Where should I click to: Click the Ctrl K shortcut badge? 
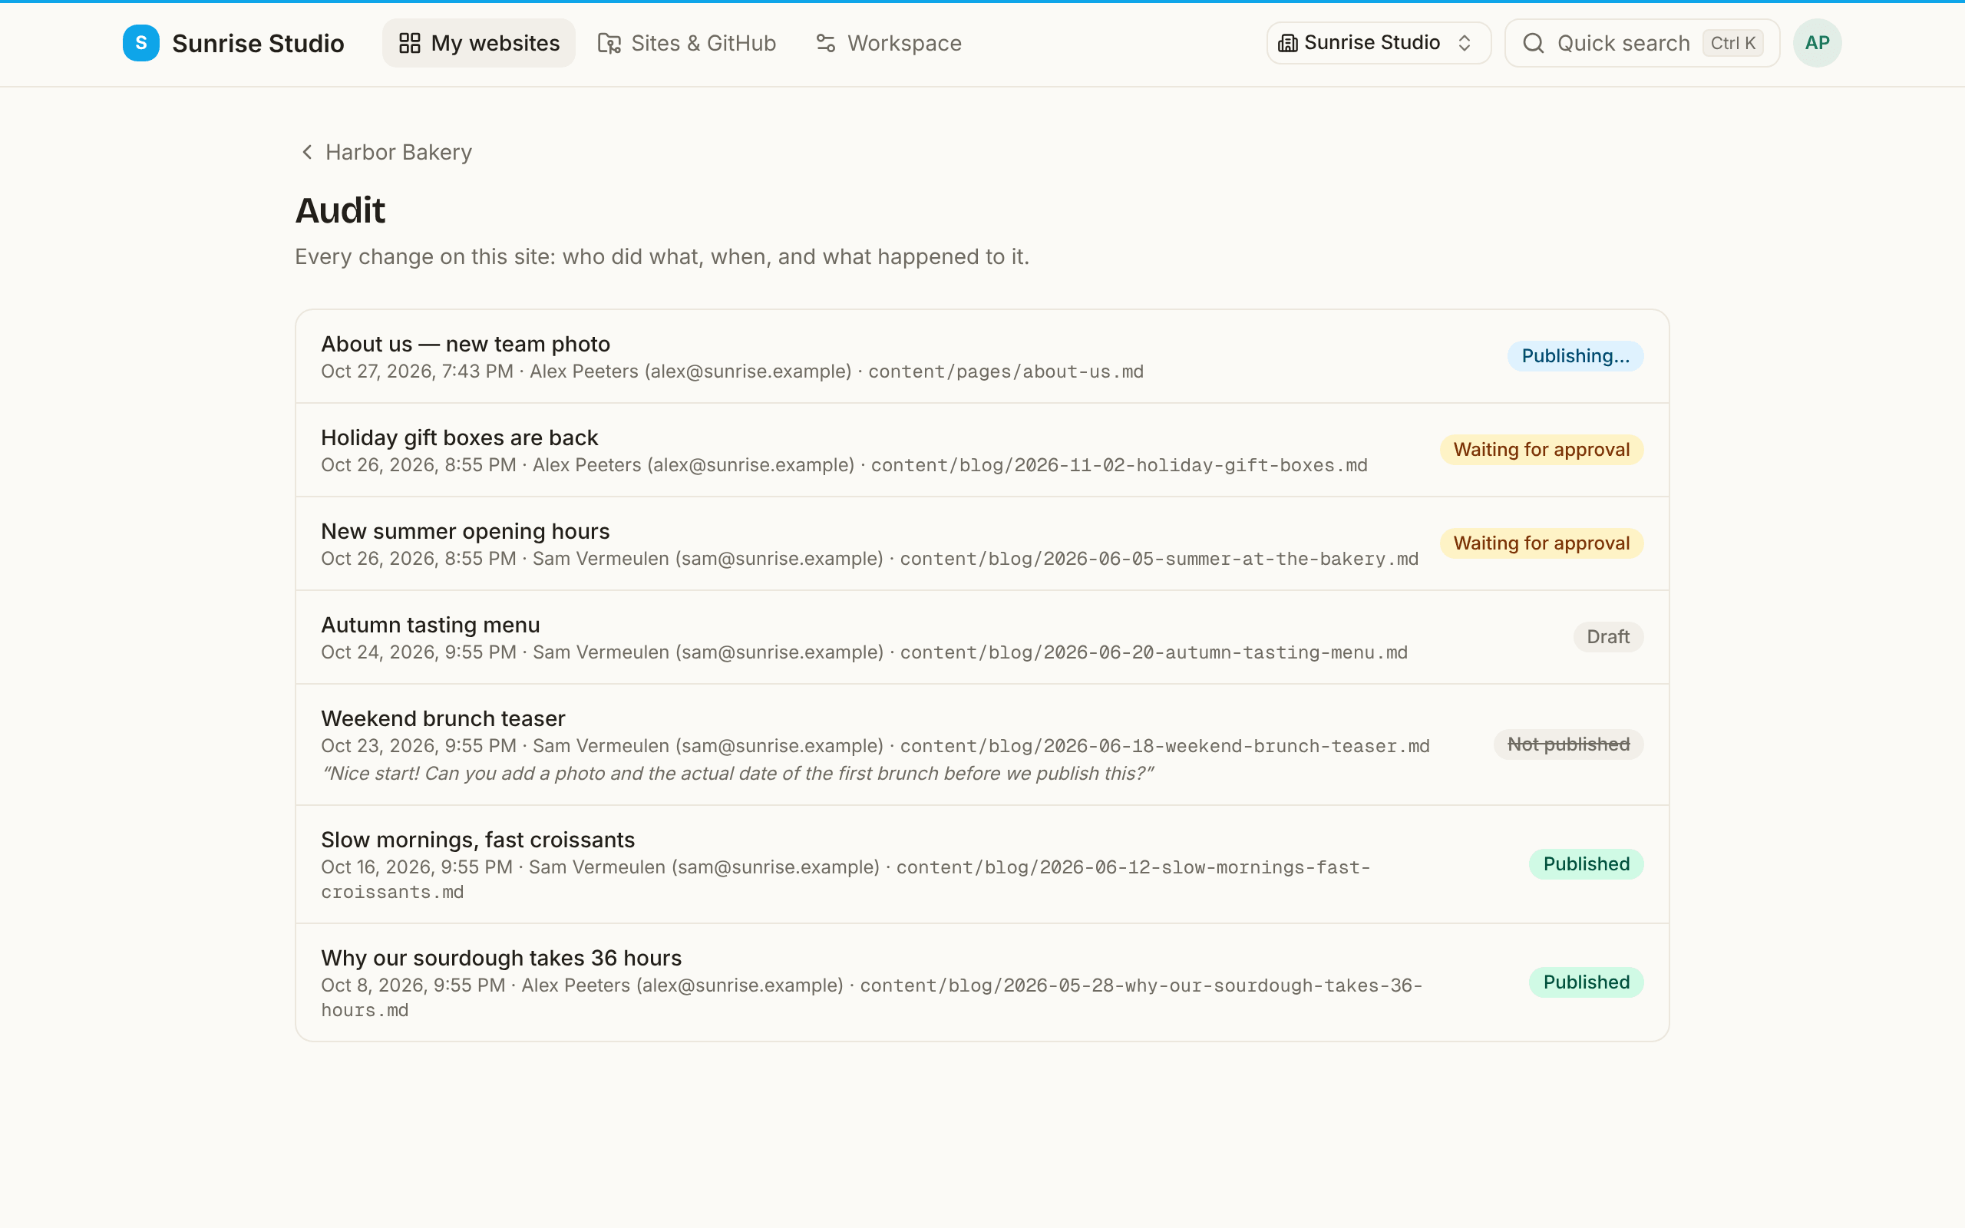pos(1732,43)
